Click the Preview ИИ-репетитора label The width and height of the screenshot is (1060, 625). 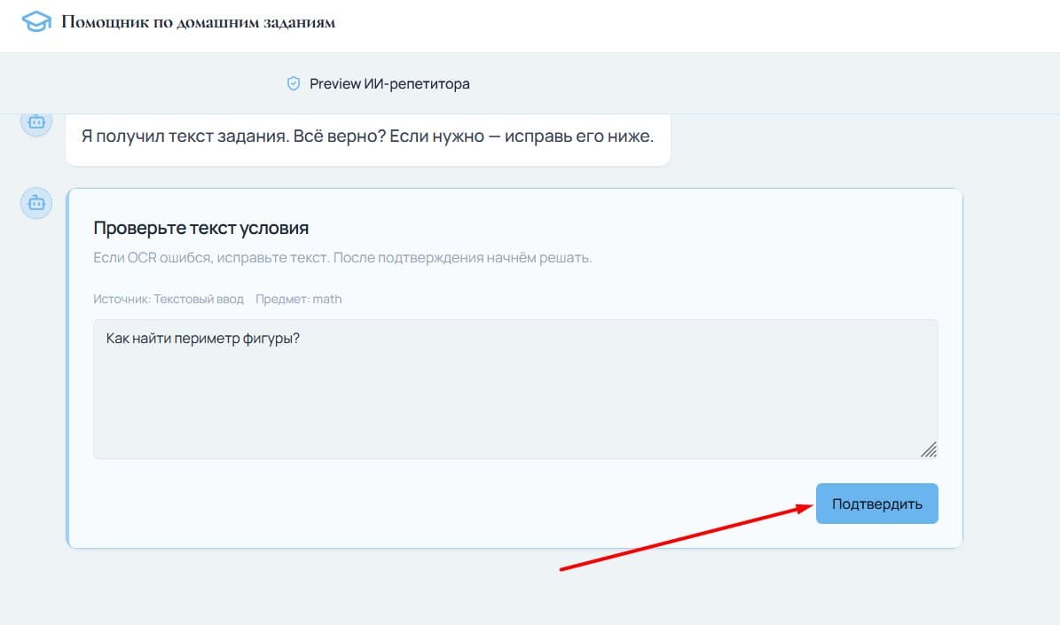(x=389, y=83)
